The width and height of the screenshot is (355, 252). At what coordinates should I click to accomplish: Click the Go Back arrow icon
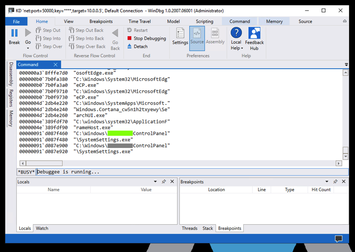[x=115, y=33]
